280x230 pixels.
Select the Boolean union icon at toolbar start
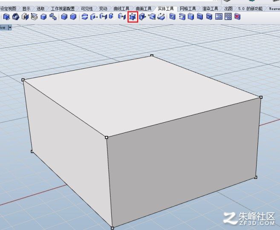tap(6, 17)
